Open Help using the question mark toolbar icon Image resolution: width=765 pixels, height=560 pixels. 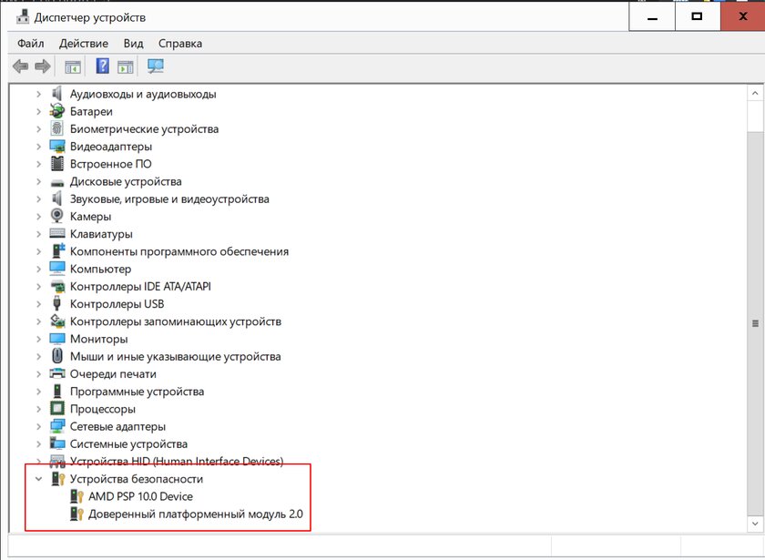(101, 66)
